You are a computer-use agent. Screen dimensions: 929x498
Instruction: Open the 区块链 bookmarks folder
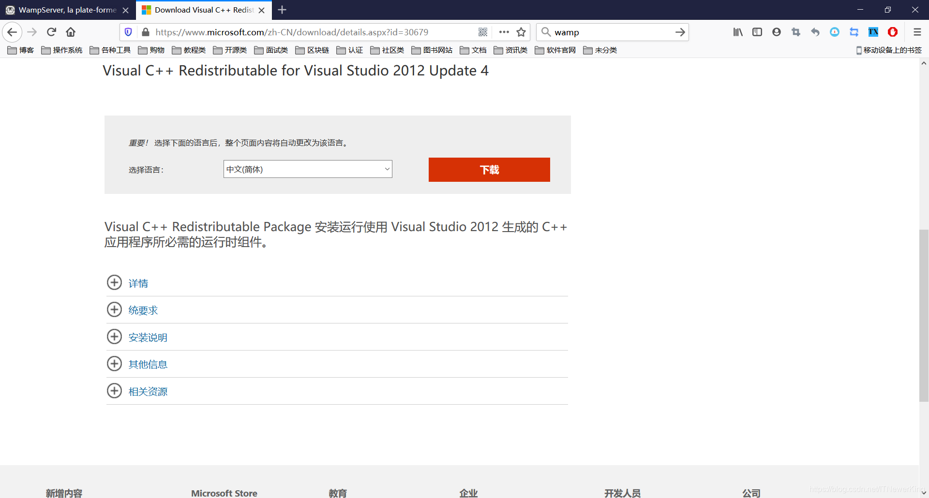pyautogui.click(x=312, y=50)
